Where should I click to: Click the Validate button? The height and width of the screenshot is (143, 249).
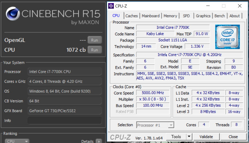(x=206, y=137)
